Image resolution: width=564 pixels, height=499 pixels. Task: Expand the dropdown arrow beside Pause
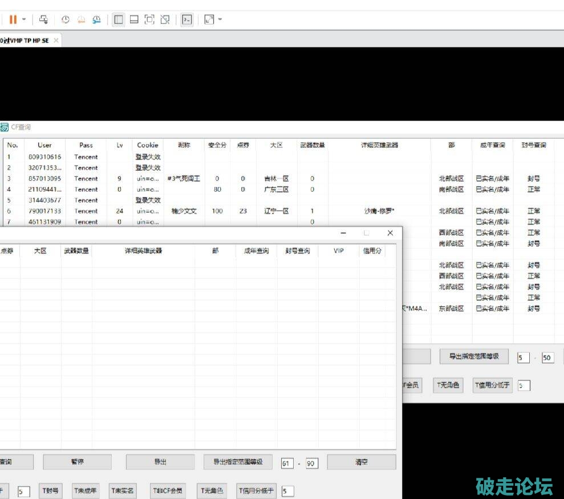(x=24, y=19)
